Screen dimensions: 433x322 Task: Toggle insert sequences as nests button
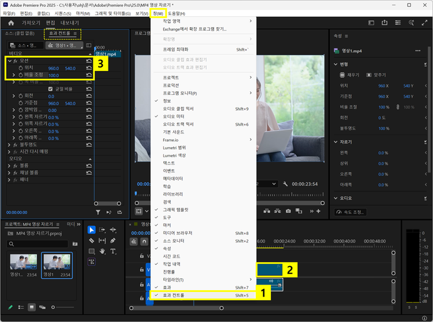[134, 242]
